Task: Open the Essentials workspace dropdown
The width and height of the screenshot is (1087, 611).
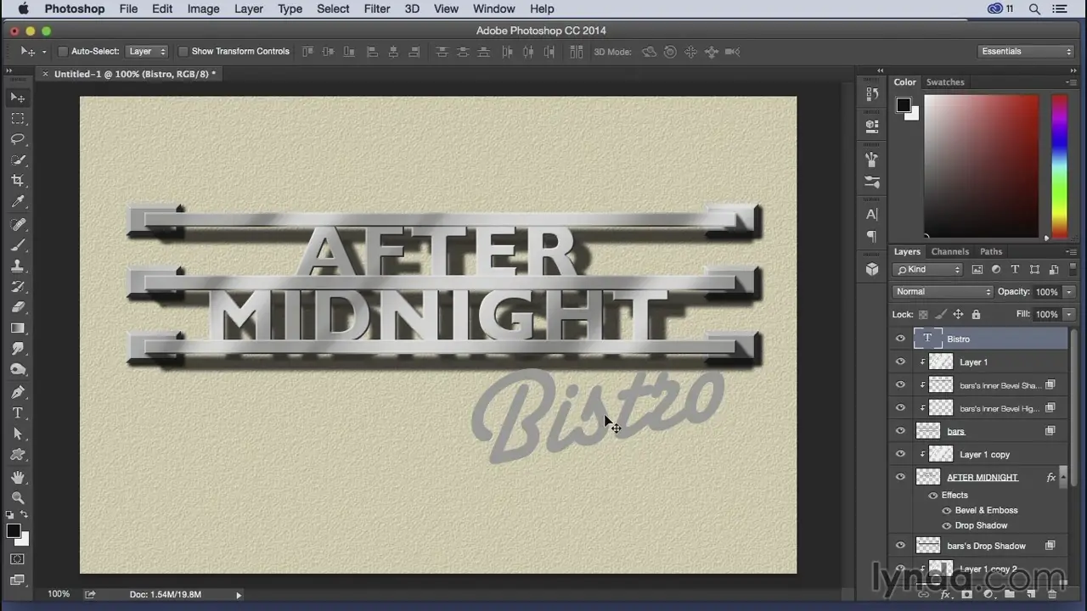Action: tap(1026, 52)
